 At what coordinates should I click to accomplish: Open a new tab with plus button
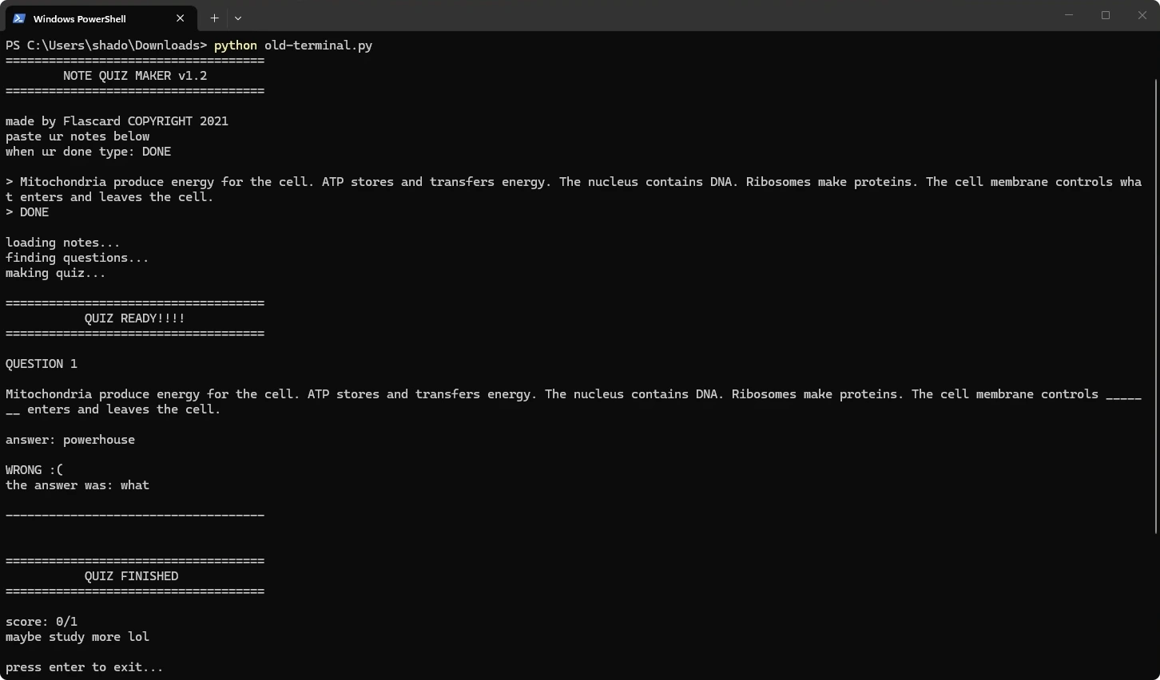(x=214, y=18)
